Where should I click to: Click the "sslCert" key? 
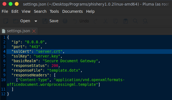pyautogui.click(x=21, y=51)
